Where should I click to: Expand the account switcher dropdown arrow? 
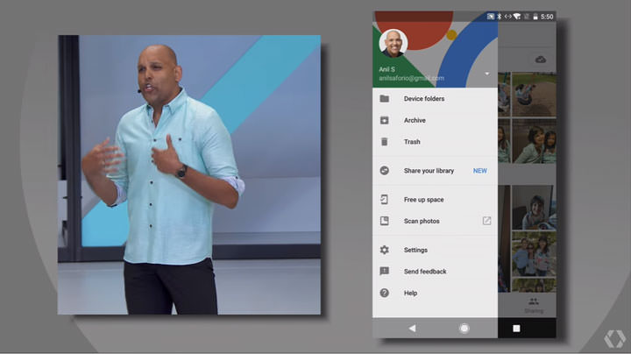pos(487,74)
